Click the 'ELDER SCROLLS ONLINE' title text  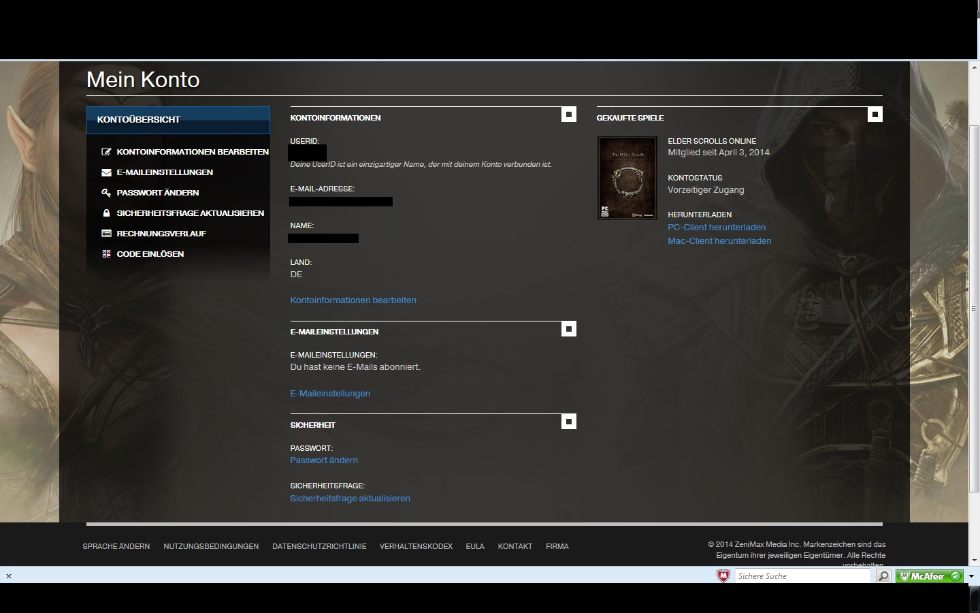click(x=712, y=141)
